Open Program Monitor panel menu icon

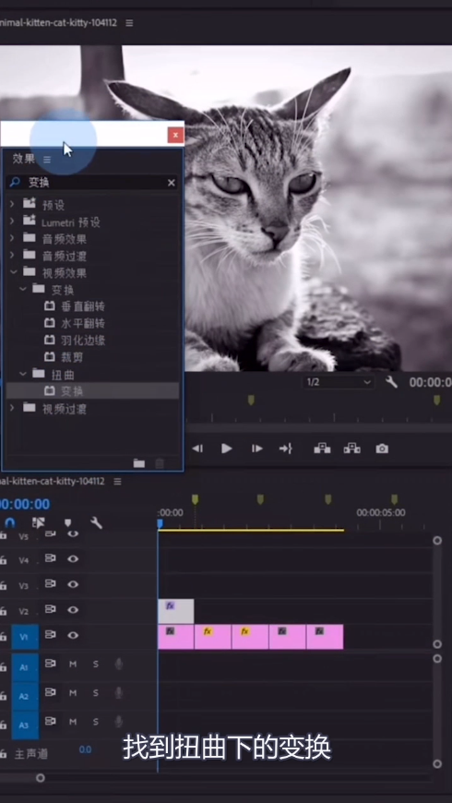pos(129,23)
